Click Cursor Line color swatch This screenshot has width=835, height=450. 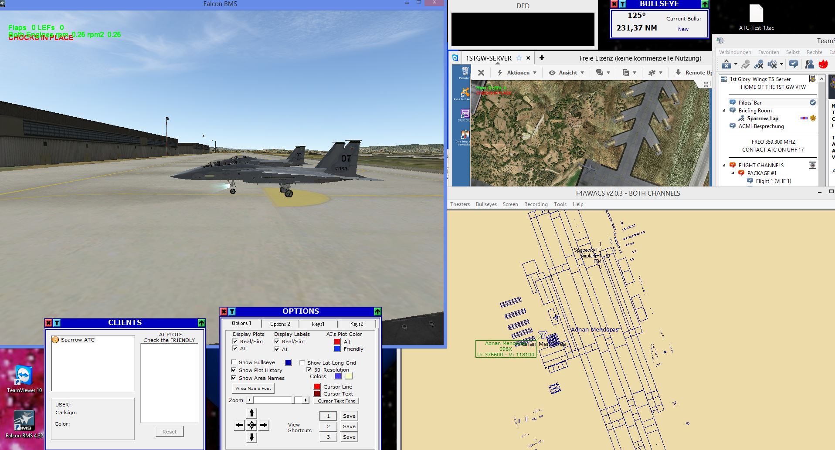point(317,386)
